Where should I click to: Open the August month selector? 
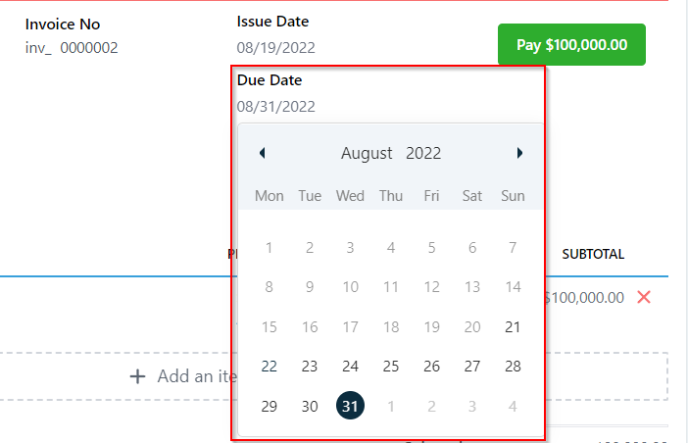click(x=367, y=153)
